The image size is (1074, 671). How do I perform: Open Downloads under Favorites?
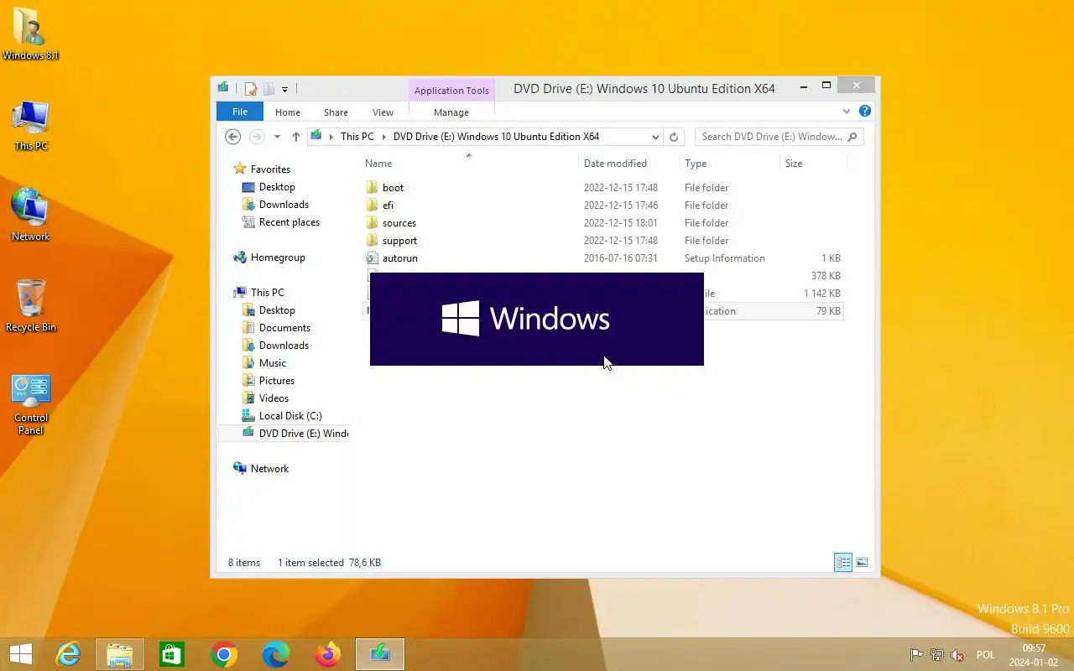(284, 205)
